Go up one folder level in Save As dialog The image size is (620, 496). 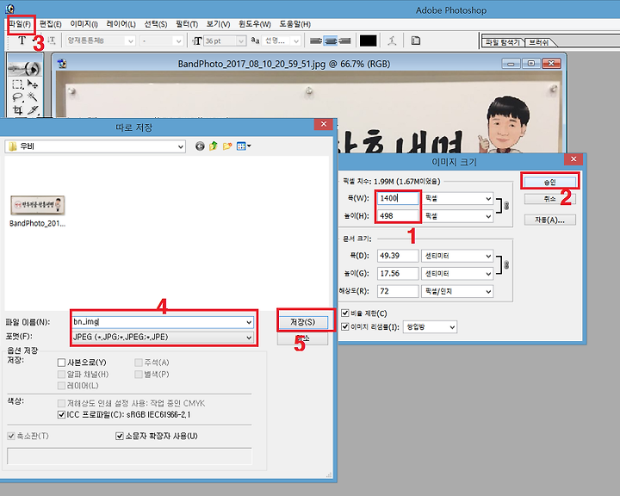point(214,146)
